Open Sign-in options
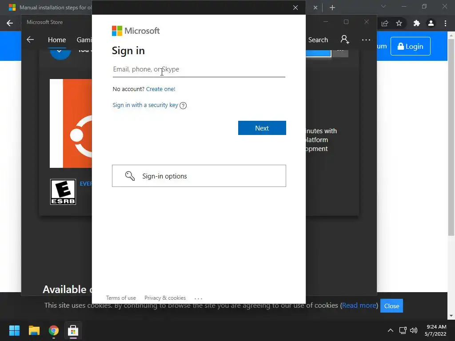This screenshot has height=341, width=455. (x=199, y=176)
